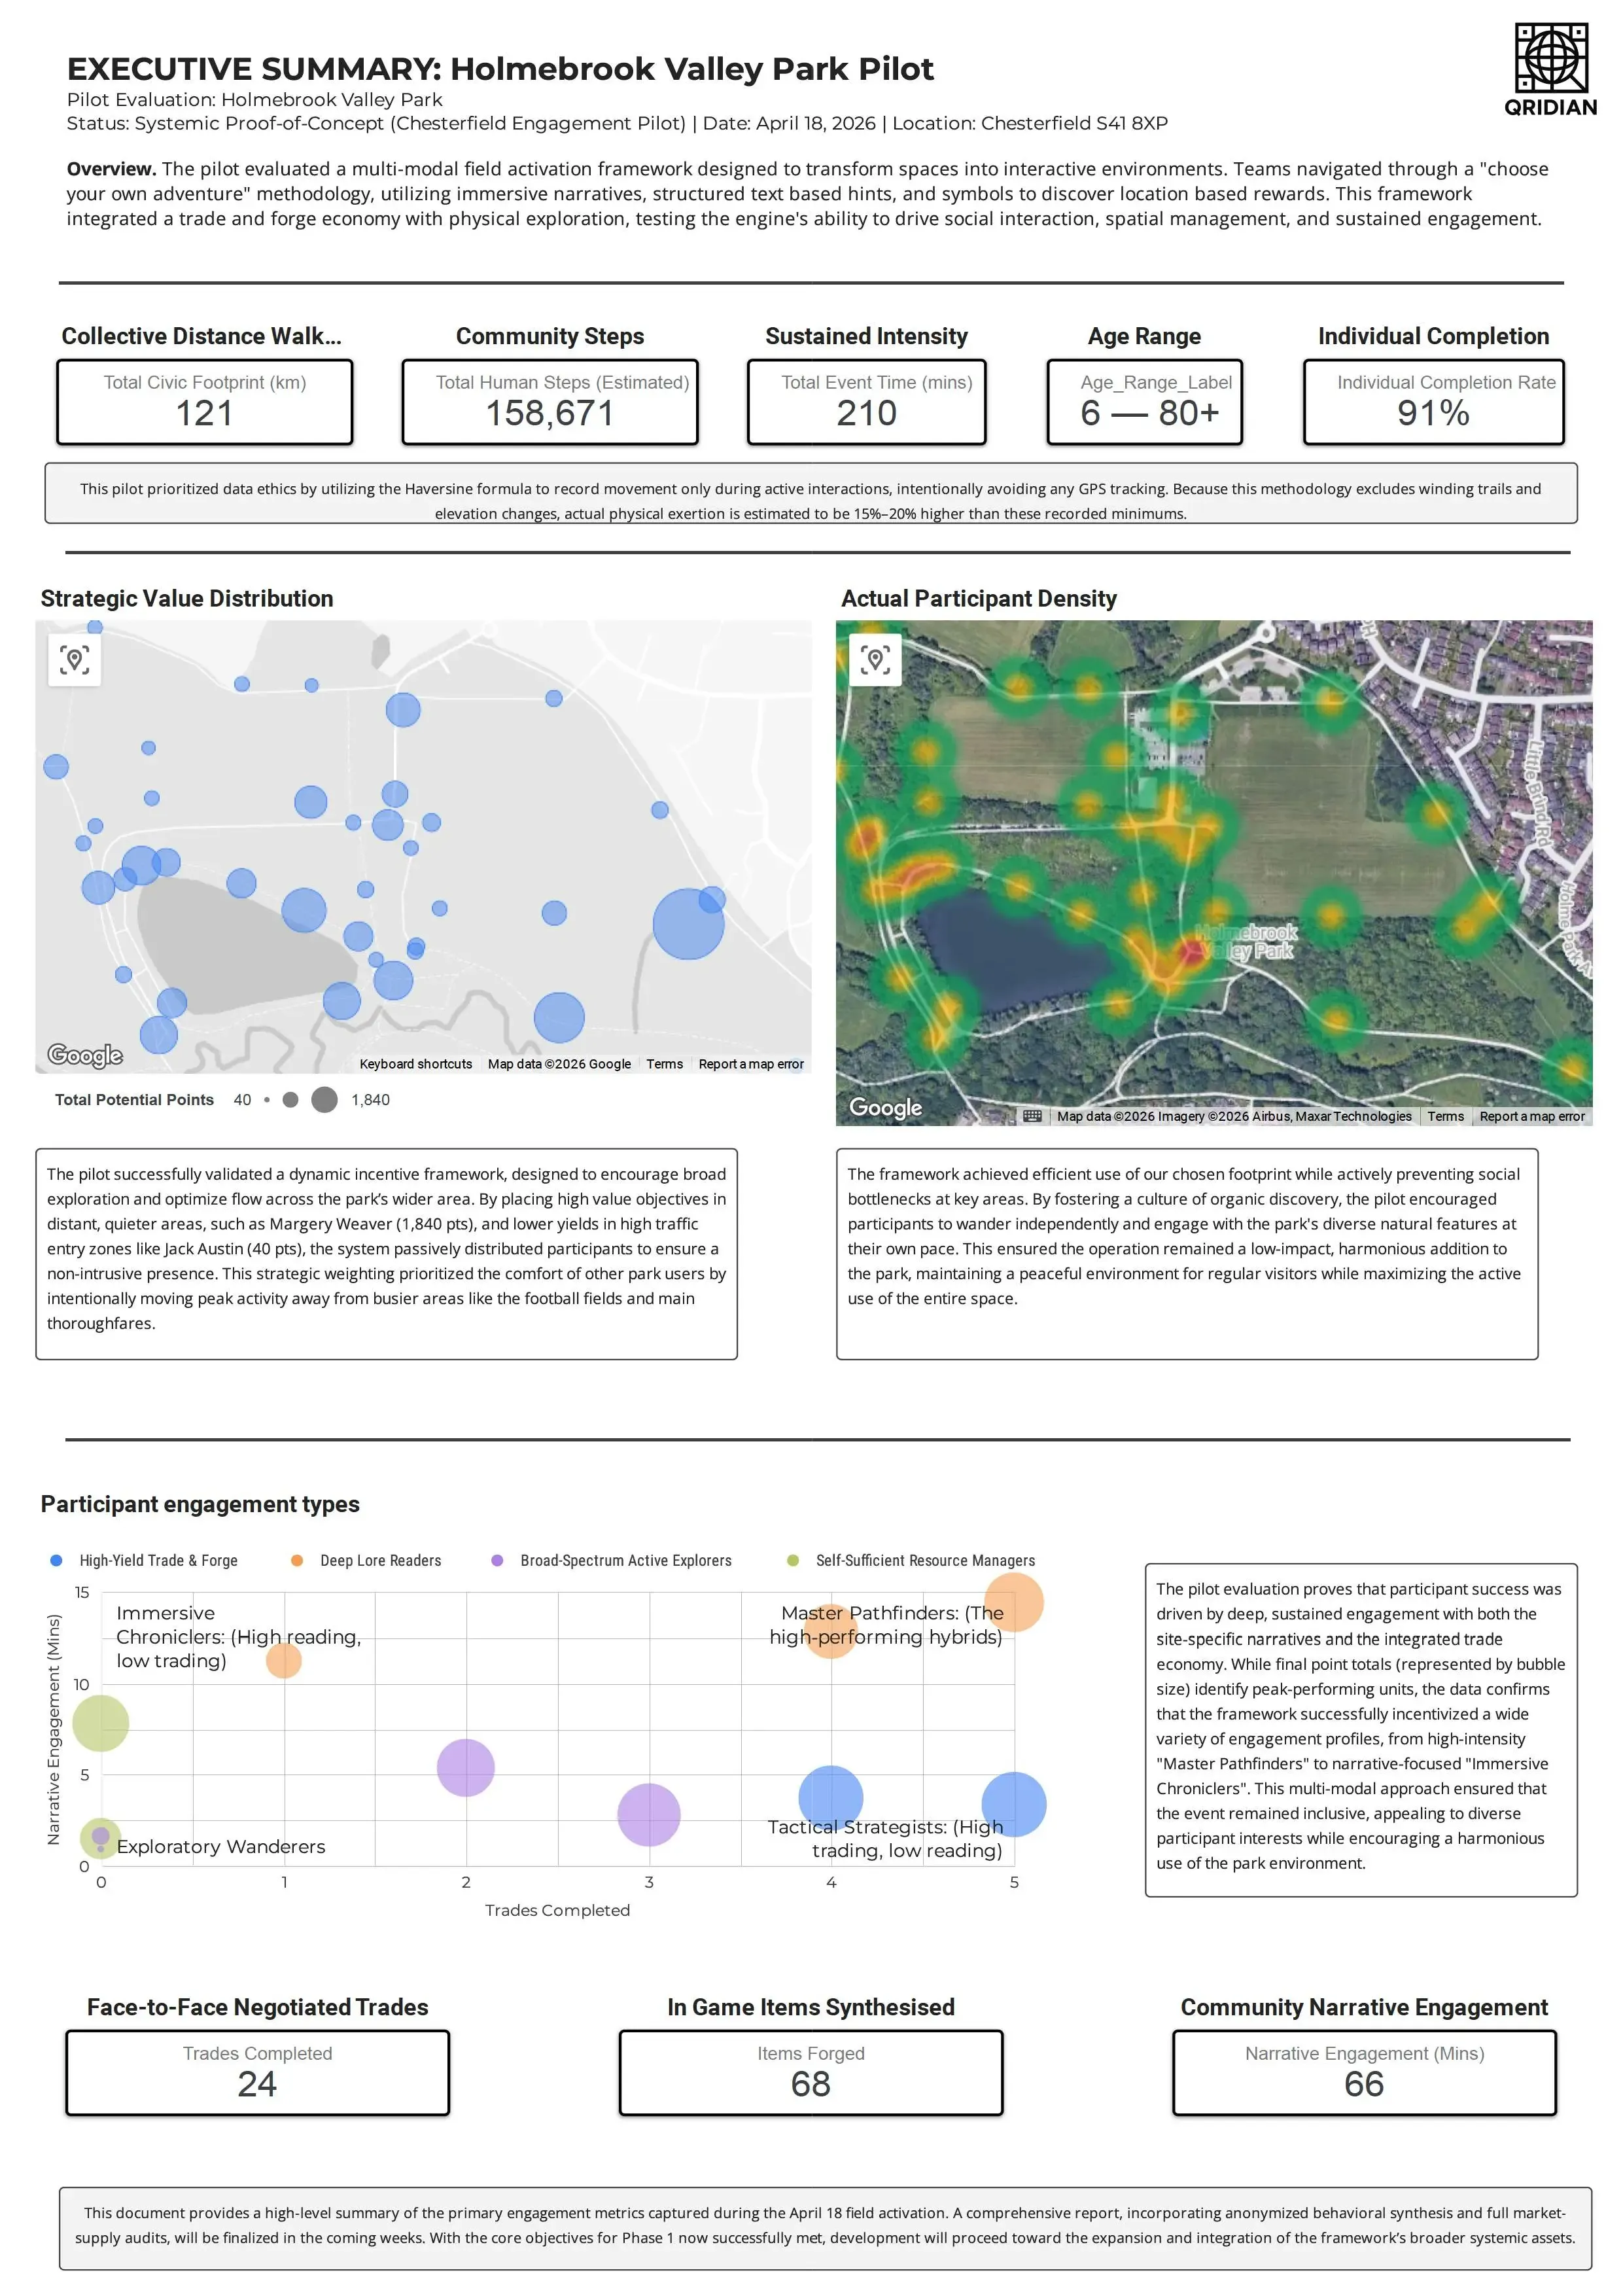The width and height of the screenshot is (1623, 2296).
Task: Click Individual Completion Rate 91%
Action: pos(1433,413)
